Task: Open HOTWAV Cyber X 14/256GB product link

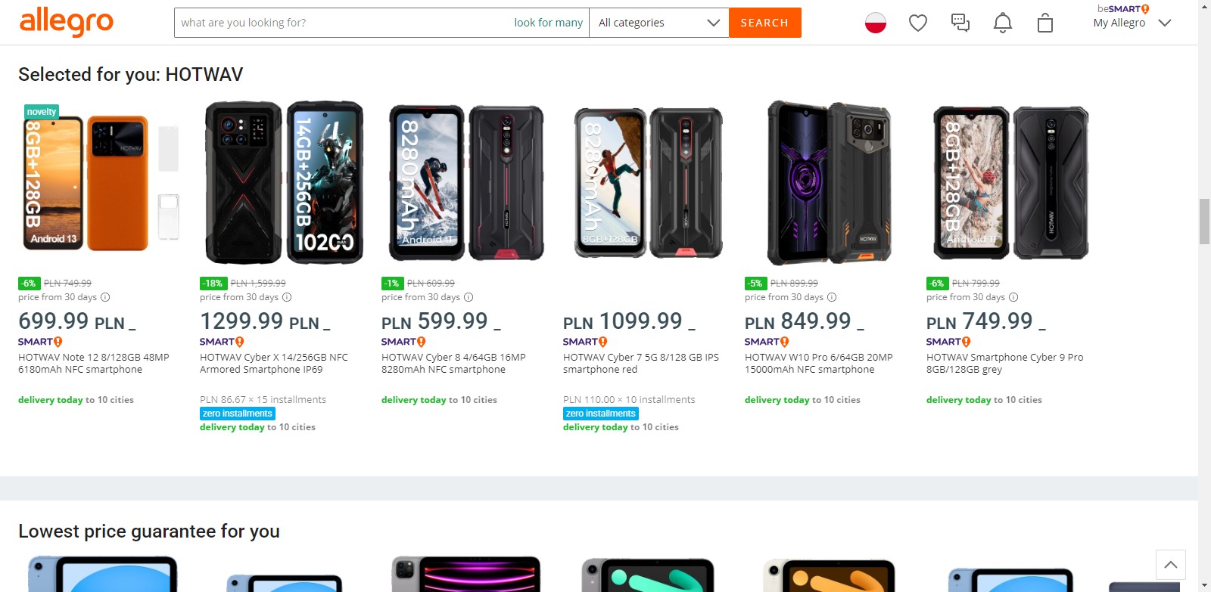Action: pyautogui.click(x=273, y=363)
